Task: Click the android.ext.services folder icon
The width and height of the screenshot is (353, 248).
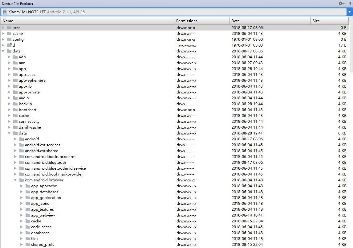Action: (x=22, y=145)
